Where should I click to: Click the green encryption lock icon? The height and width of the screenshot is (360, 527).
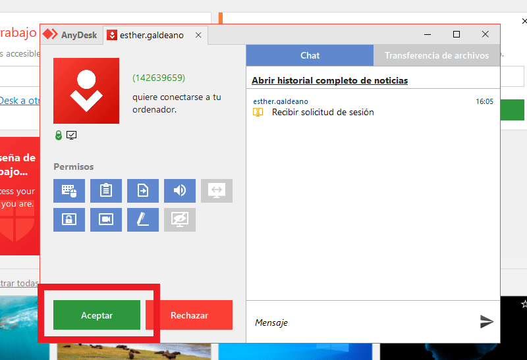point(59,135)
